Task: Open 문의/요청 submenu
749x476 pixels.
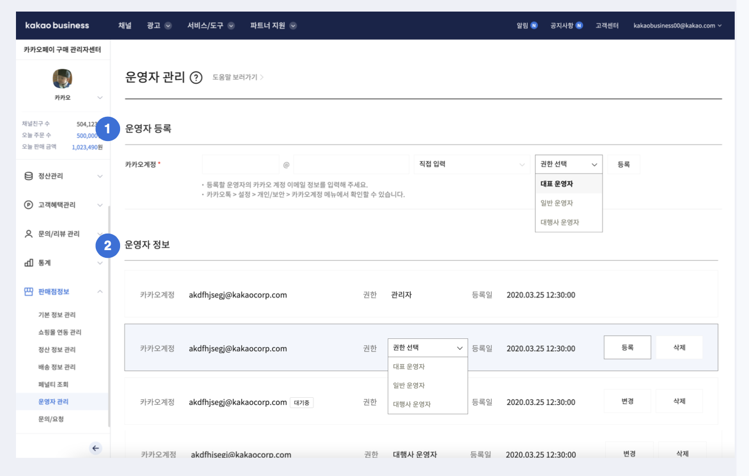Action: pyautogui.click(x=51, y=419)
